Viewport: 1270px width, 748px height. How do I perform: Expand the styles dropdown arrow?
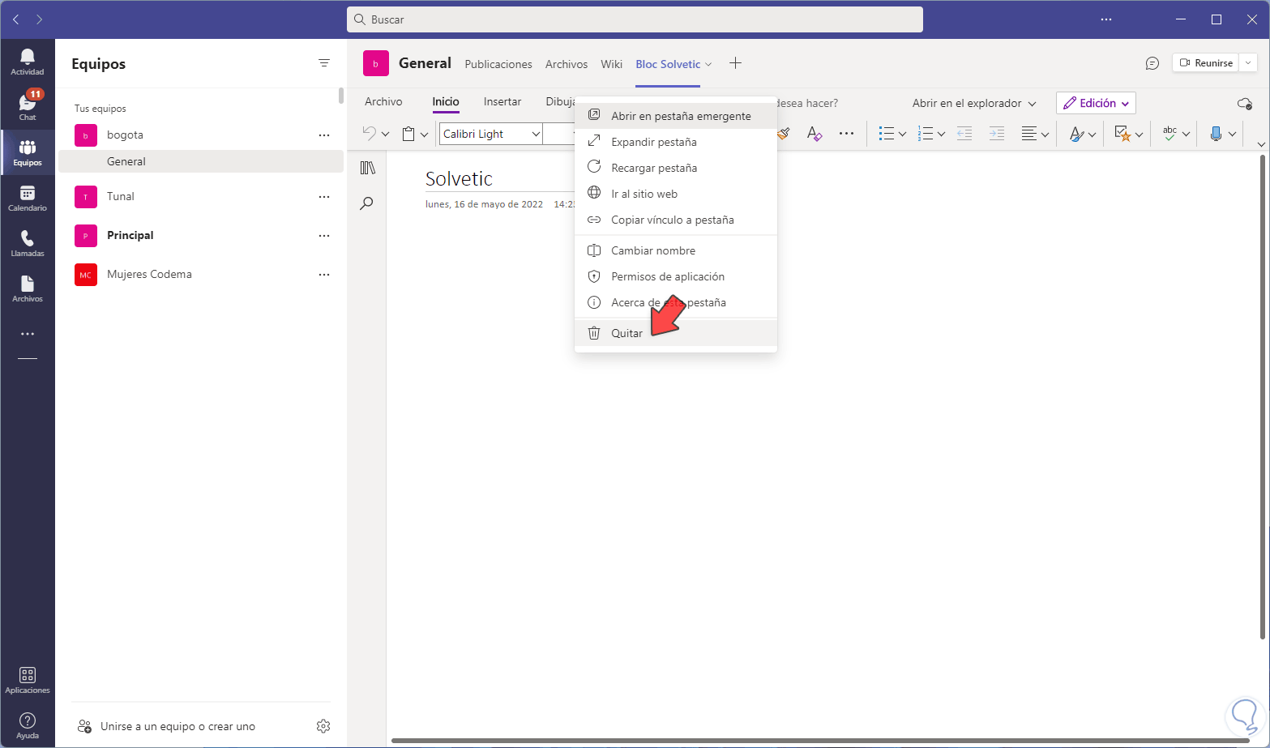click(1092, 135)
